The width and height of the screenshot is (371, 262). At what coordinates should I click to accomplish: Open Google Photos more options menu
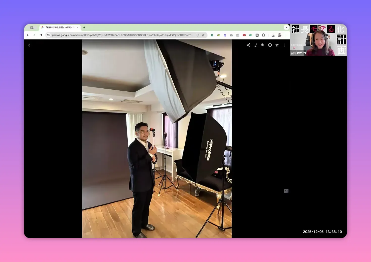pos(284,45)
